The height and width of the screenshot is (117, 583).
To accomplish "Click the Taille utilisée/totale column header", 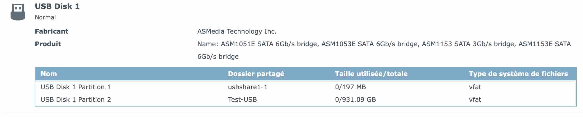I will pos(371,74).
